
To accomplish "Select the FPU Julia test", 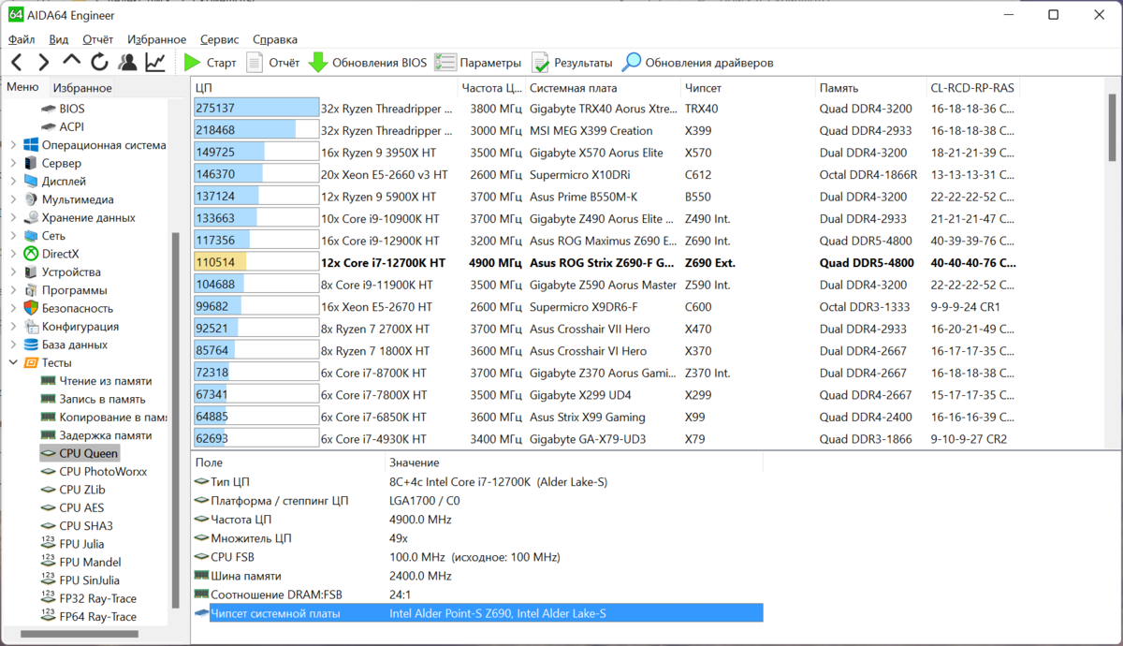I will click(x=81, y=544).
